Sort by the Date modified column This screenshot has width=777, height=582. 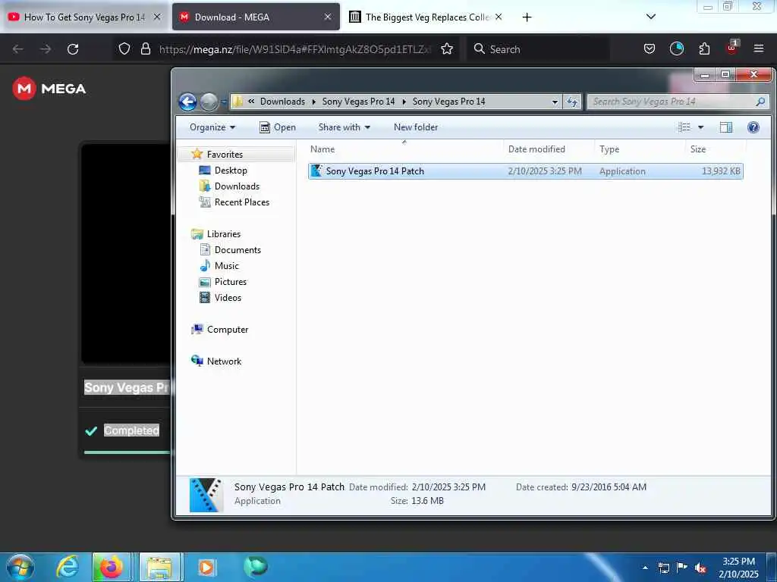pyautogui.click(x=536, y=149)
